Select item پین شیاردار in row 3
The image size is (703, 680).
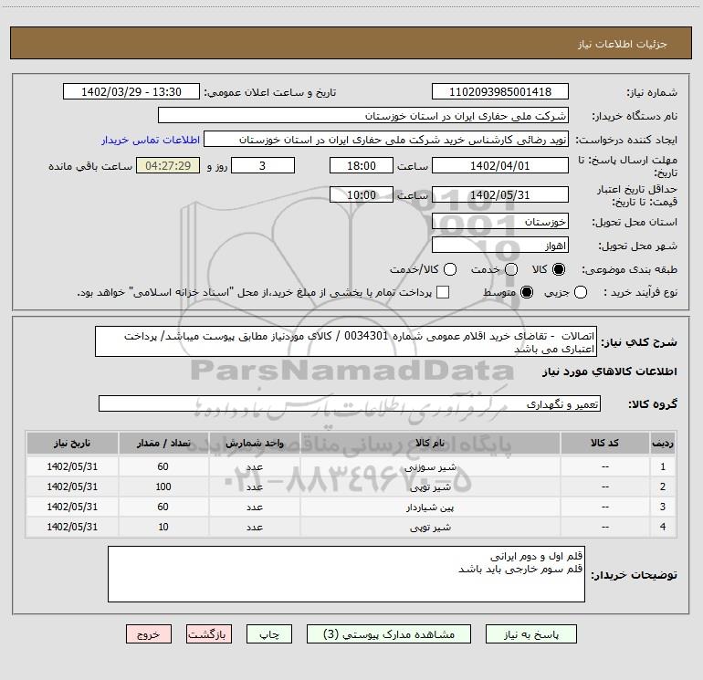click(x=430, y=507)
